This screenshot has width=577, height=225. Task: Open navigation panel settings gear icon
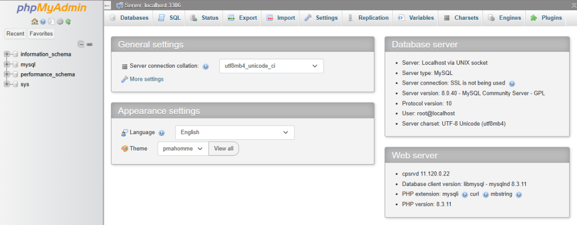60,22
